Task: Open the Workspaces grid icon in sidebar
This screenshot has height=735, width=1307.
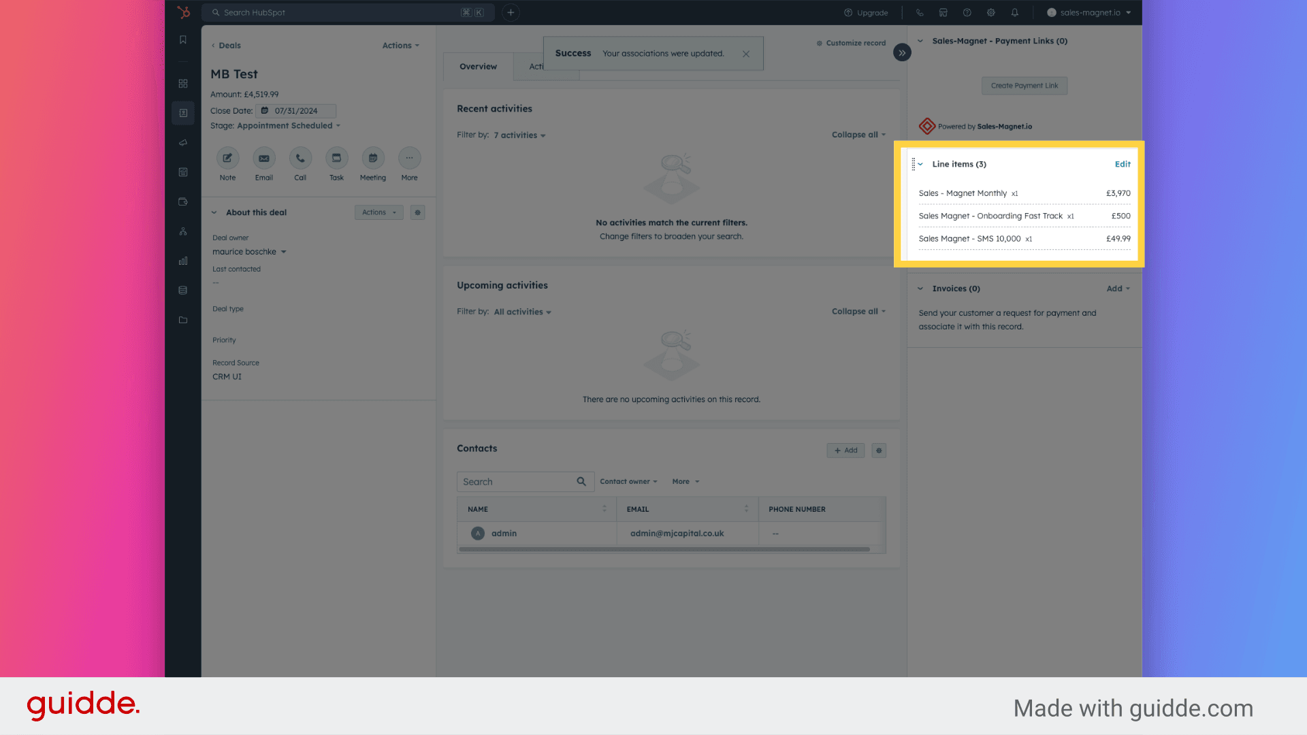Action: (x=183, y=84)
